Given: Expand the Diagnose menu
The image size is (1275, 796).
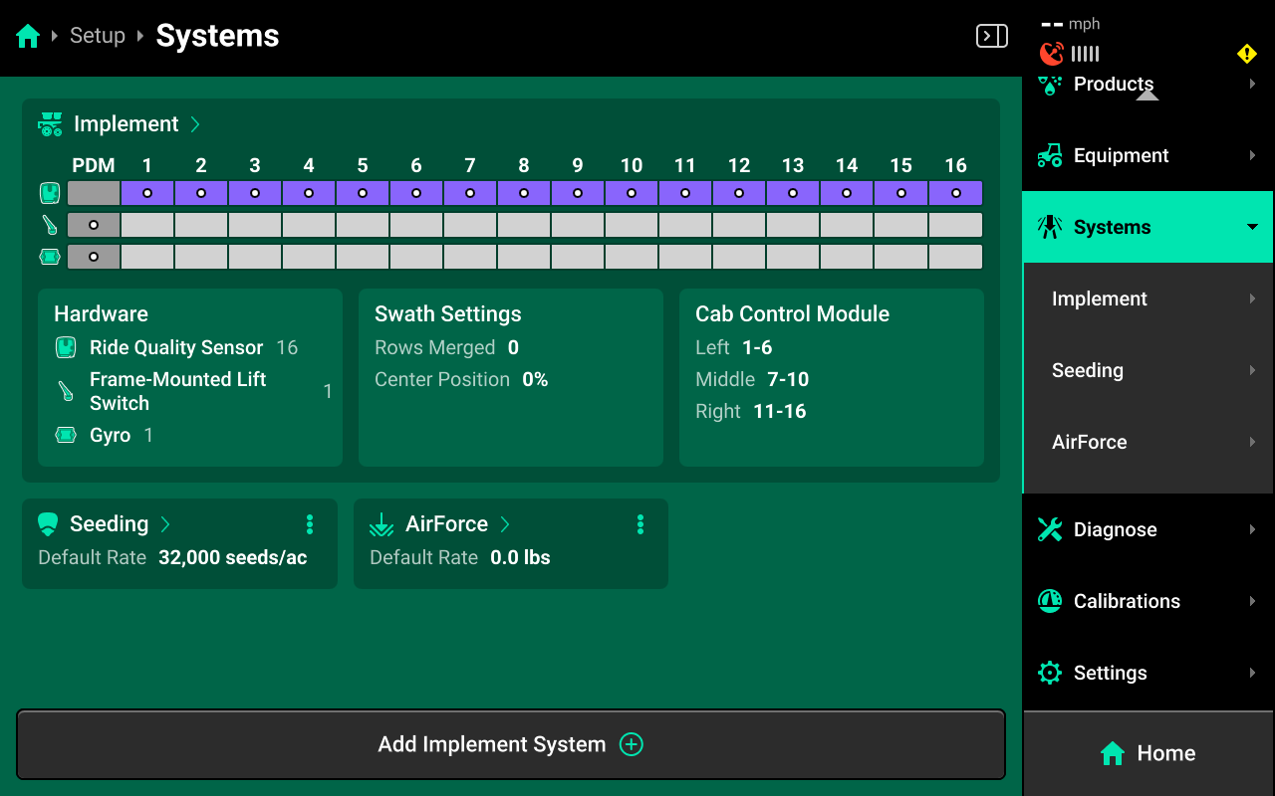Looking at the screenshot, I should click(x=1147, y=529).
